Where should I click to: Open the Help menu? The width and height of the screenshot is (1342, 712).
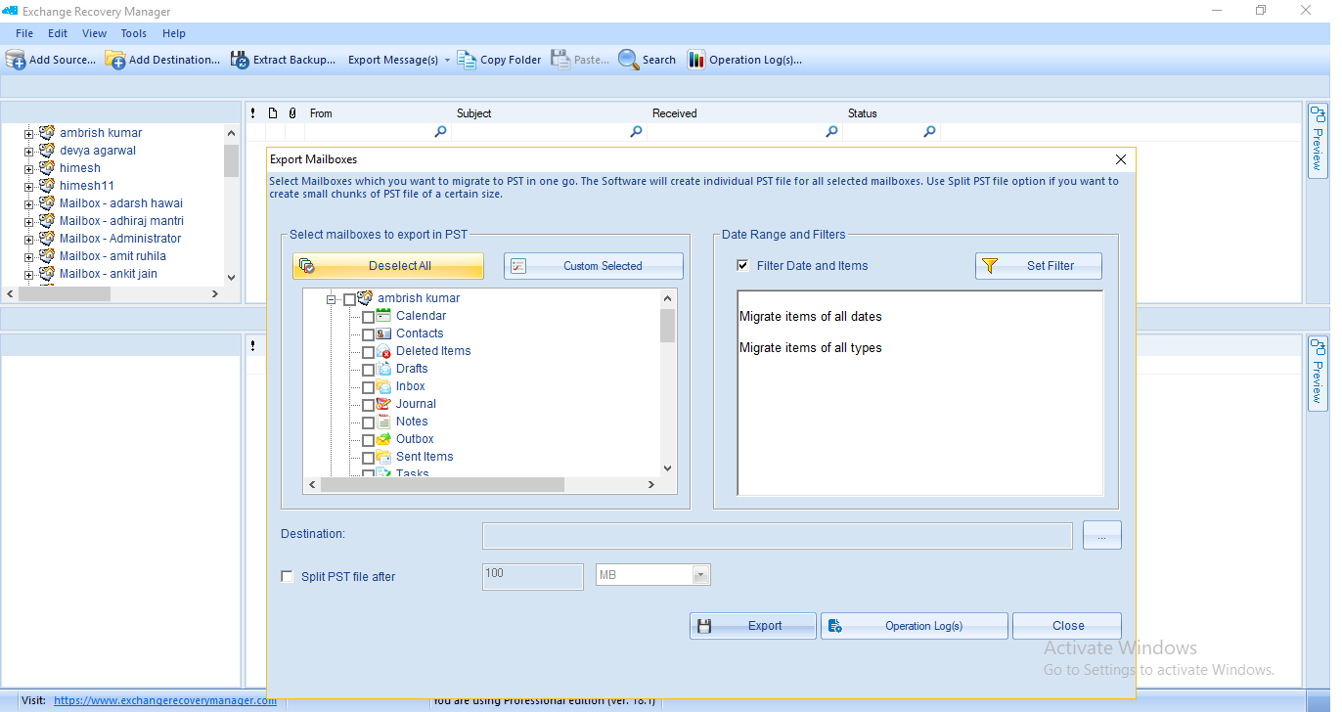[174, 33]
